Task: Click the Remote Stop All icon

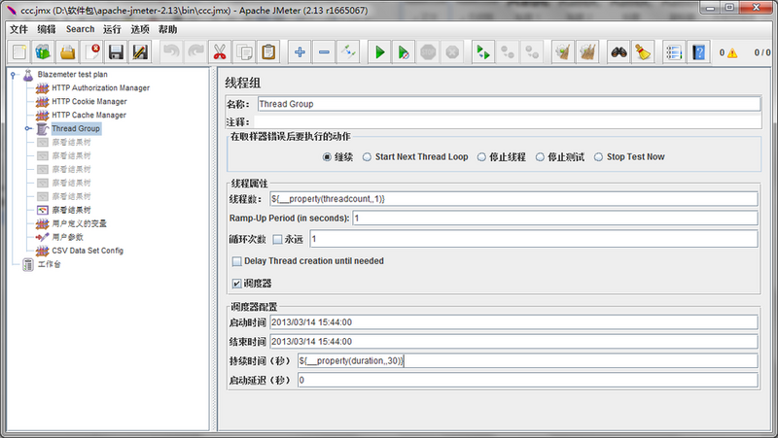Action: coord(508,52)
